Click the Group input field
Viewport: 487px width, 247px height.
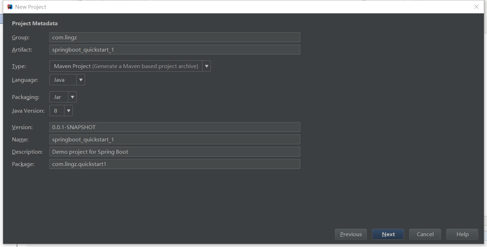coord(174,37)
